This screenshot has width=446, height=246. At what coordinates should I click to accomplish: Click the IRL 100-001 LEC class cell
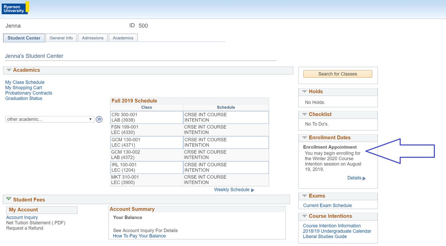point(147,167)
